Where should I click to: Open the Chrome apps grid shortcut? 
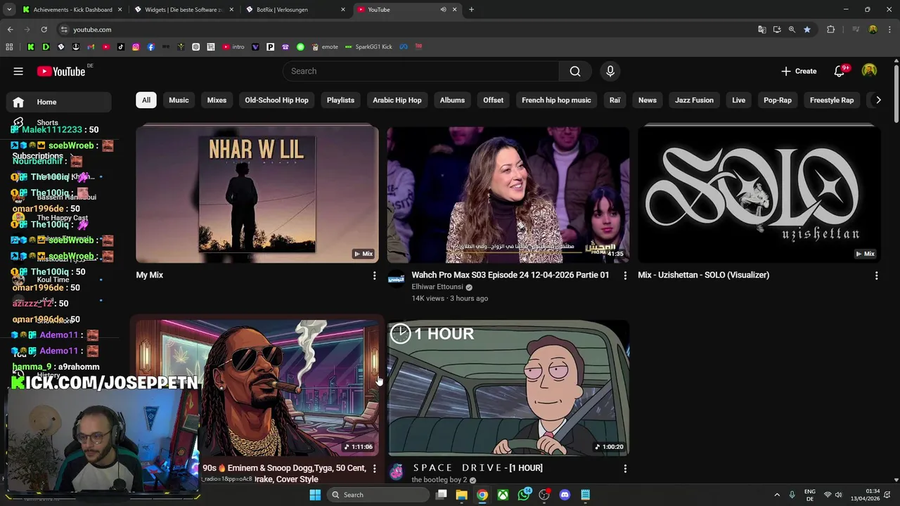pos(9,47)
